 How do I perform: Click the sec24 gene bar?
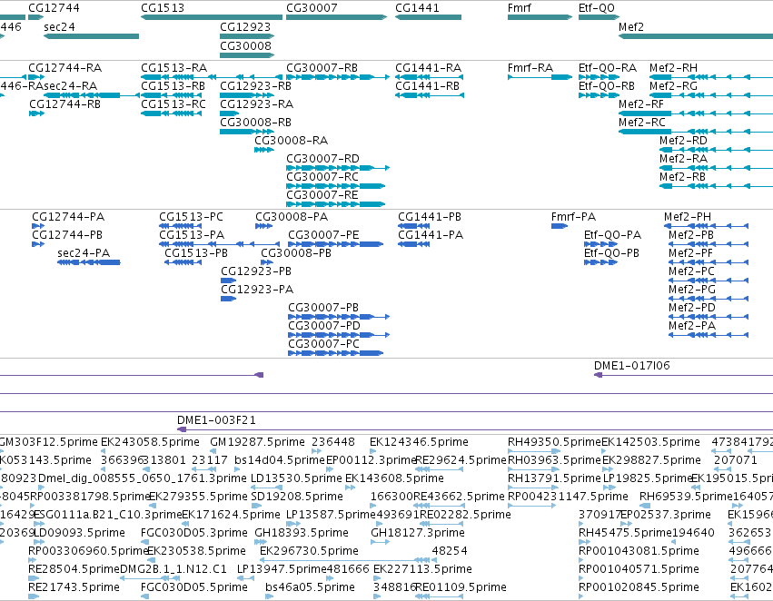[x=91, y=36]
